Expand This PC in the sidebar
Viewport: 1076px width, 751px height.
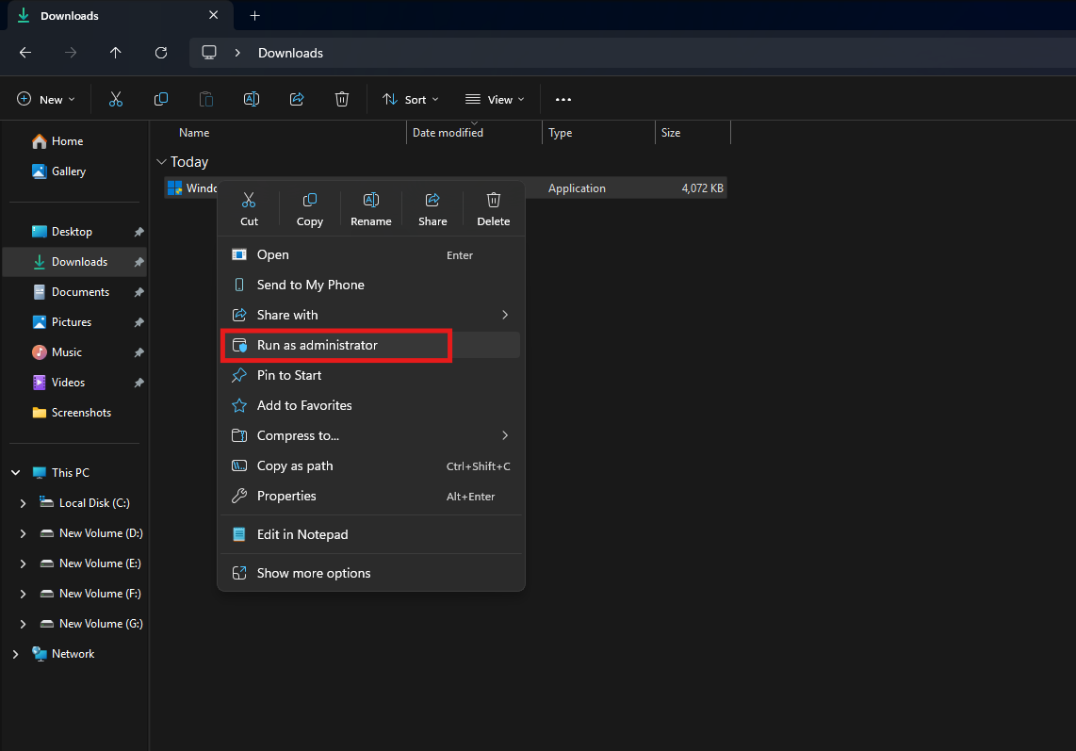(14, 471)
